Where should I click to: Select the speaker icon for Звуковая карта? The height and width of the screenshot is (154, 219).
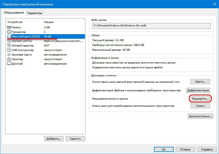click(9, 55)
